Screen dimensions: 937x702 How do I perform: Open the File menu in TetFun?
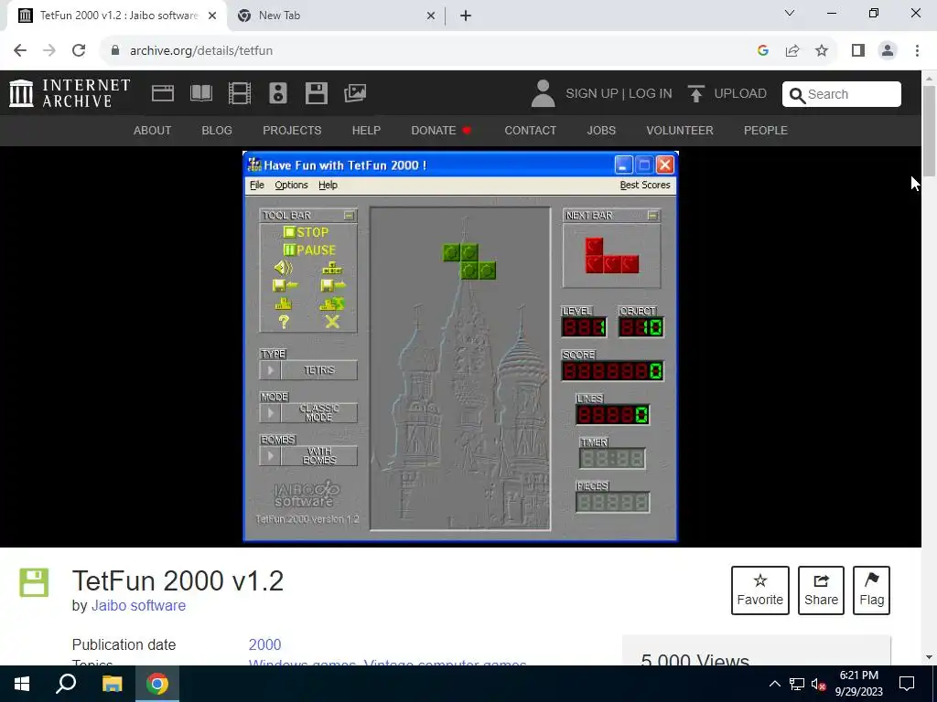pyautogui.click(x=257, y=185)
